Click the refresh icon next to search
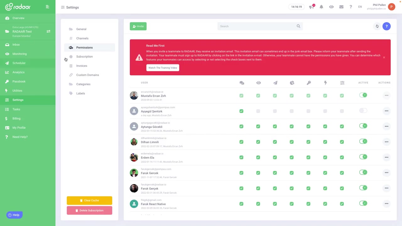Screen dimensions: 402x226 click(377, 26)
